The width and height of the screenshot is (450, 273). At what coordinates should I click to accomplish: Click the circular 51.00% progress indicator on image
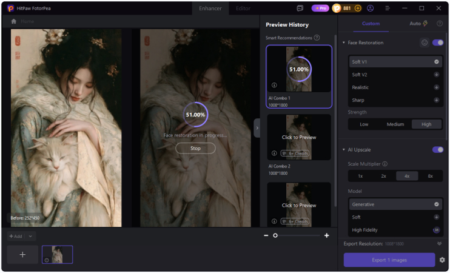pyautogui.click(x=195, y=115)
